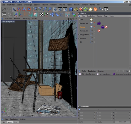Screen dimensions: 131x124
Task: Switch to Polygons mode red squares icon
Action: [35, 14]
